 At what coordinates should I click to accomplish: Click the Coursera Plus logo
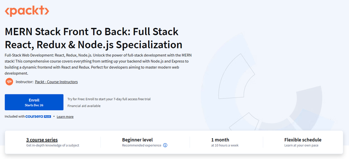tap(38, 116)
